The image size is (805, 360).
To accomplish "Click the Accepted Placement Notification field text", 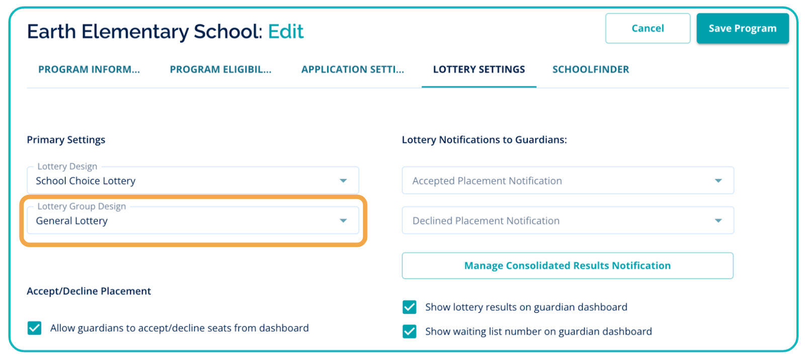I will point(487,181).
